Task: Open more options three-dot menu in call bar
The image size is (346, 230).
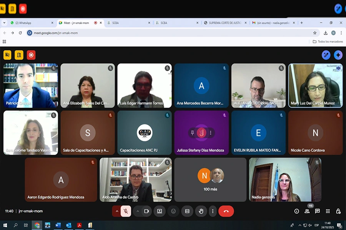Action: point(213,211)
